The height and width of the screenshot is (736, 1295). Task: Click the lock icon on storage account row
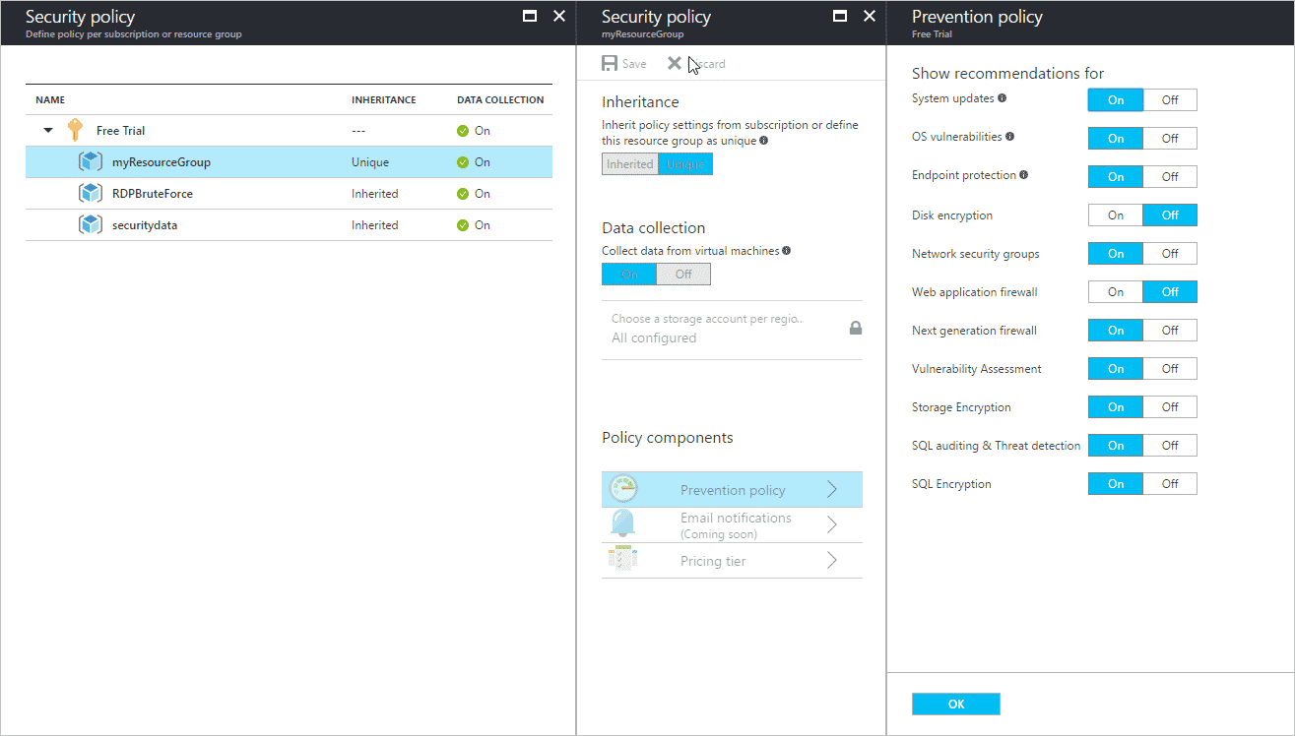[x=856, y=328]
